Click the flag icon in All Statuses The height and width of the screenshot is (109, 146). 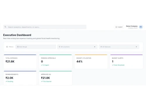[101, 47]
